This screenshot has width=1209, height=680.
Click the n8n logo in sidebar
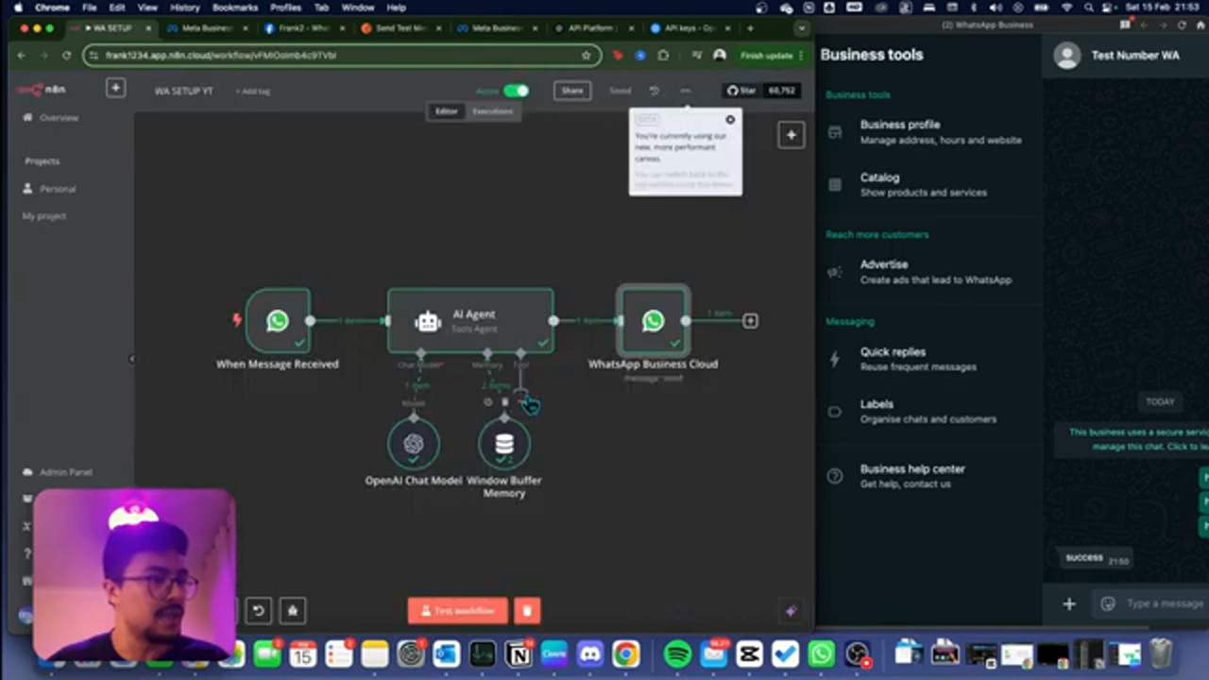click(x=42, y=90)
